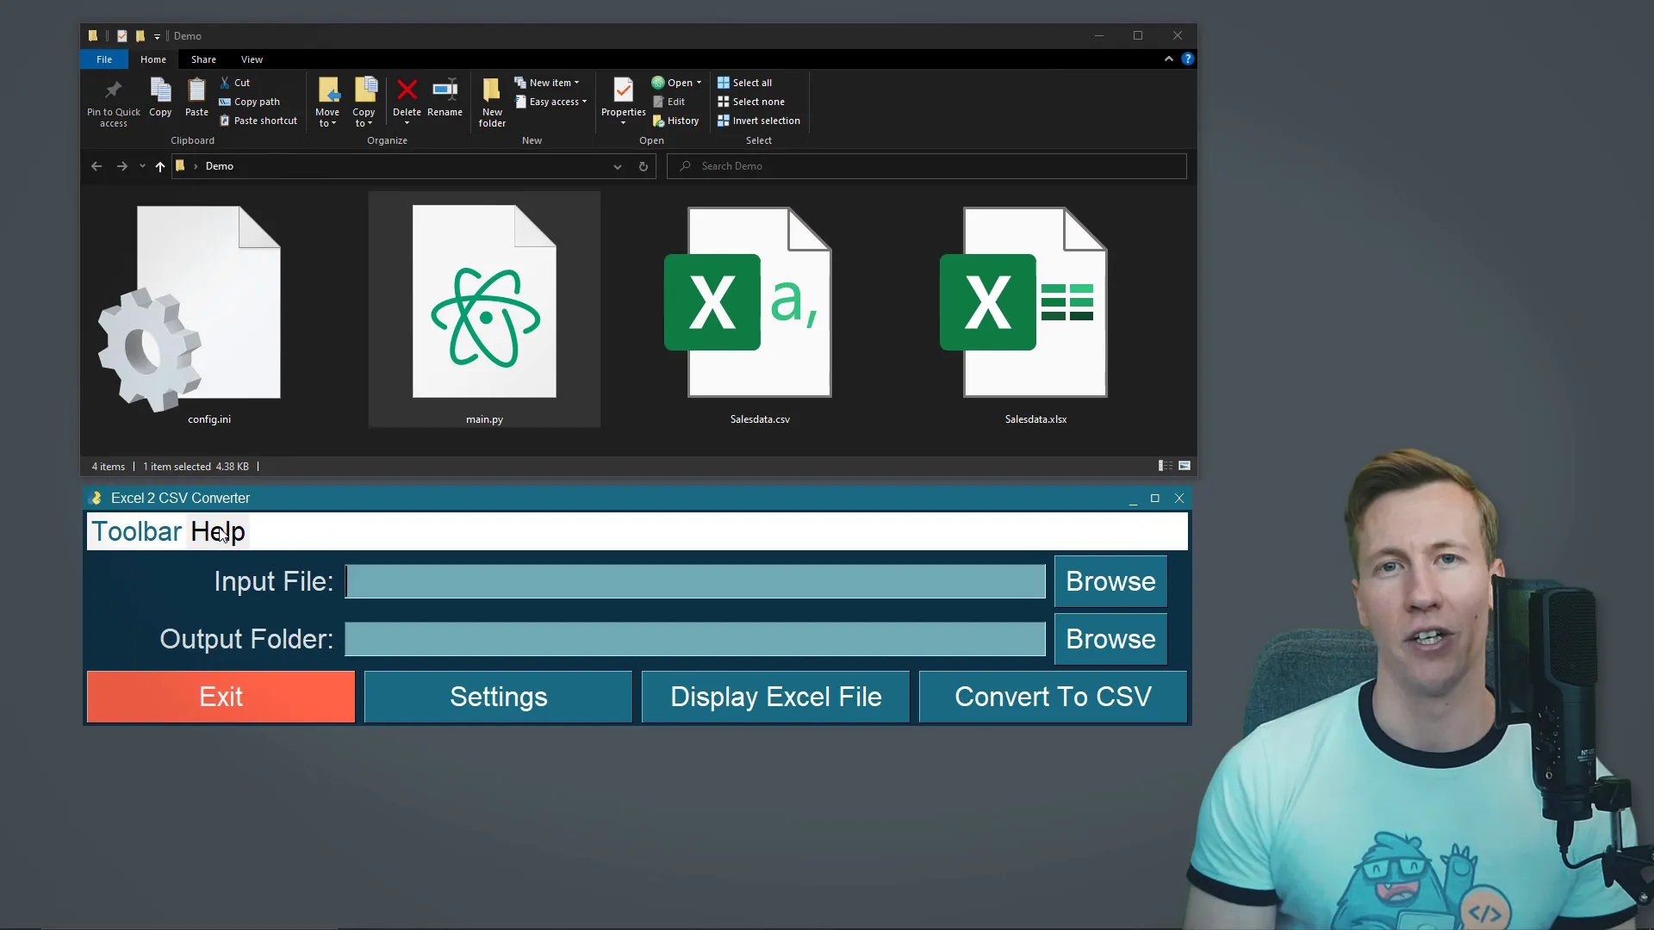This screenshot has width=1654, height=930.
Task: Open the New item dropdown
Action: 549,82
